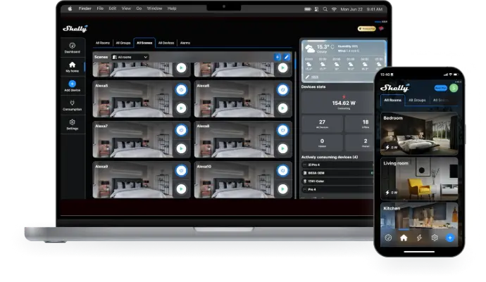The width and height of the screenshot is (486, 282).
Task: Toggle the power button for Alexa5 scene
Action: pyautogui.click(x=181, y=89)
